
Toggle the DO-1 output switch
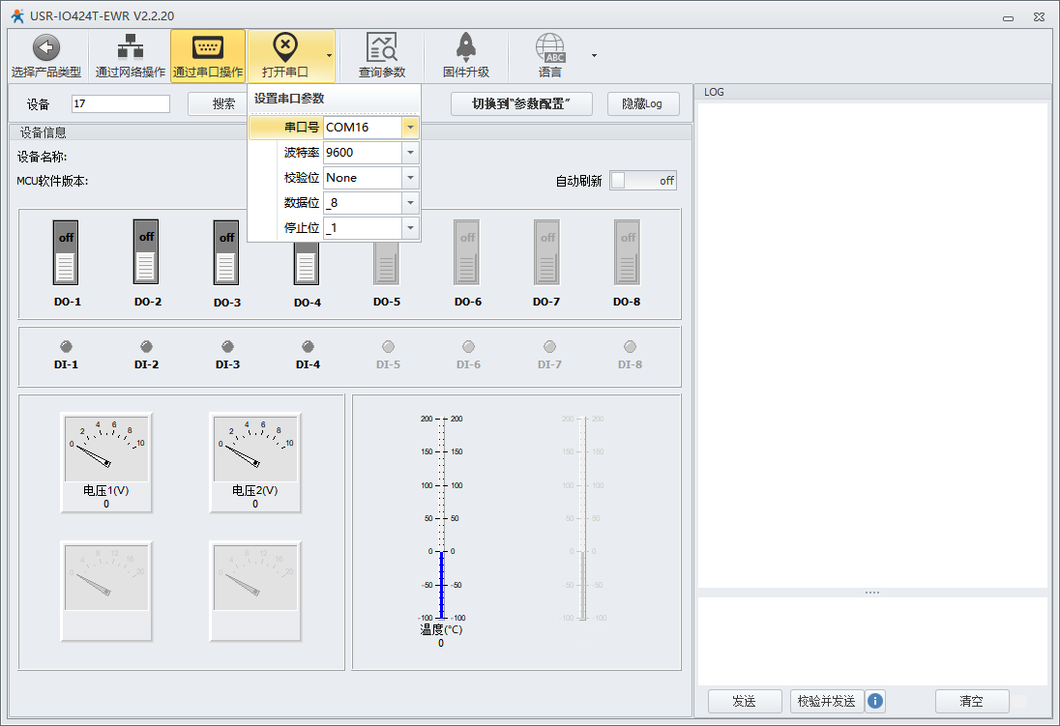66,252
